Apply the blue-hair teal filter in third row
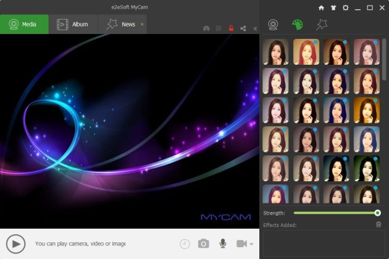 click(337, 110)
